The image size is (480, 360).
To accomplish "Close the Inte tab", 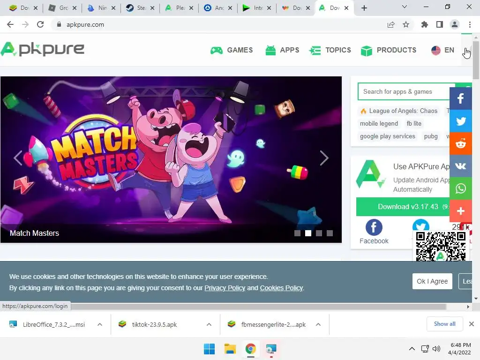I will tap(269, 8).
